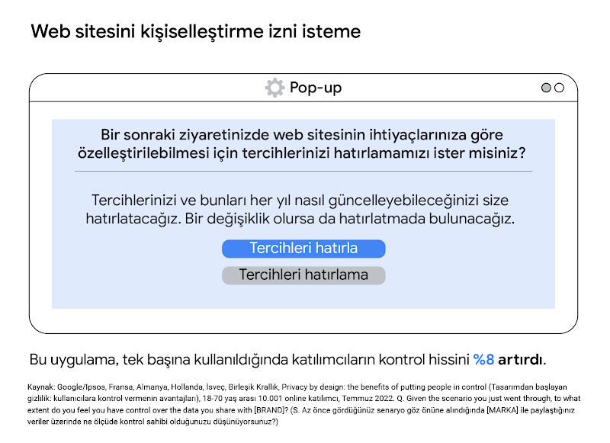Image resolution: width=610 pixels, height=443 pixels.
Task: Select the Tercihleri hatırlama gray option
Action: 303,273
